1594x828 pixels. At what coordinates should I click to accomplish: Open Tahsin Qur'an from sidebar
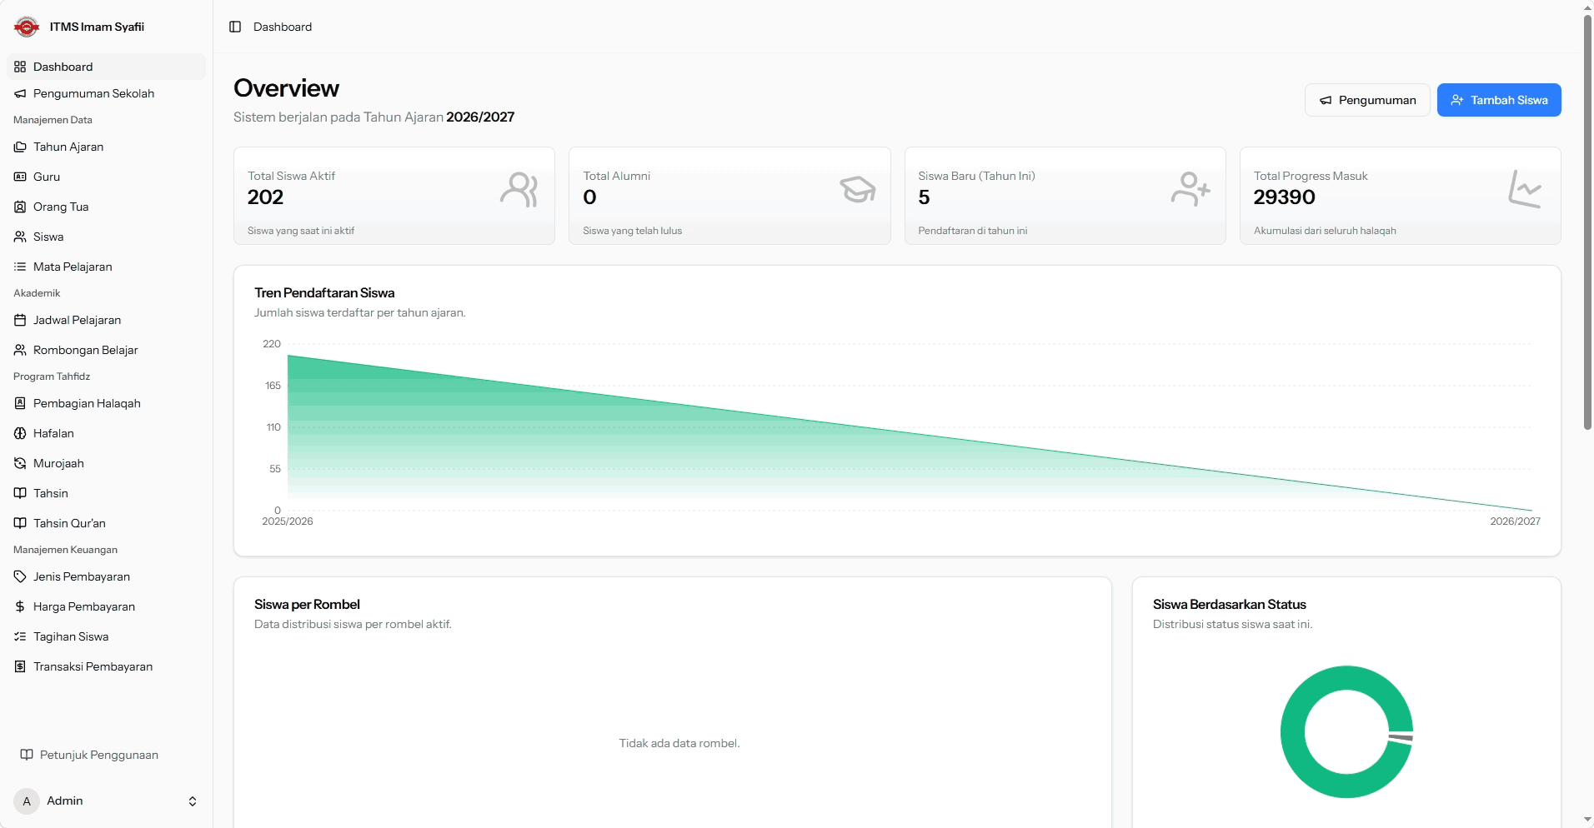[106, 523]
